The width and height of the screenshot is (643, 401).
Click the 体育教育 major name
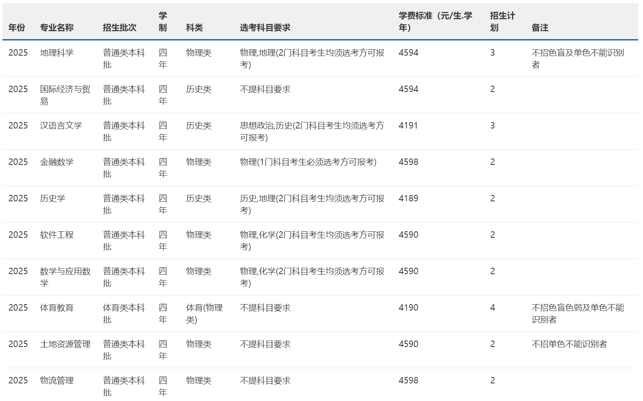57,308
